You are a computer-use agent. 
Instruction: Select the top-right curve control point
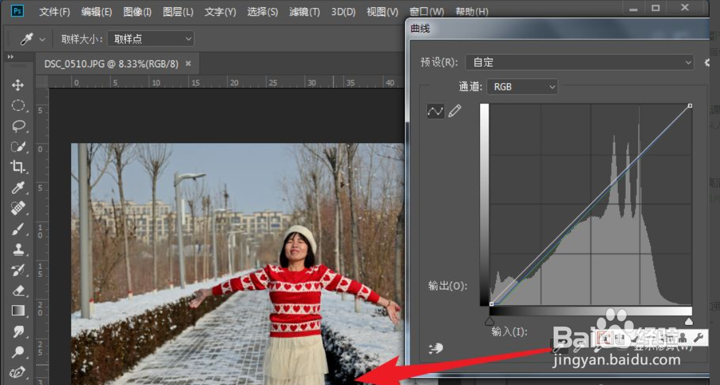point(690,106)
